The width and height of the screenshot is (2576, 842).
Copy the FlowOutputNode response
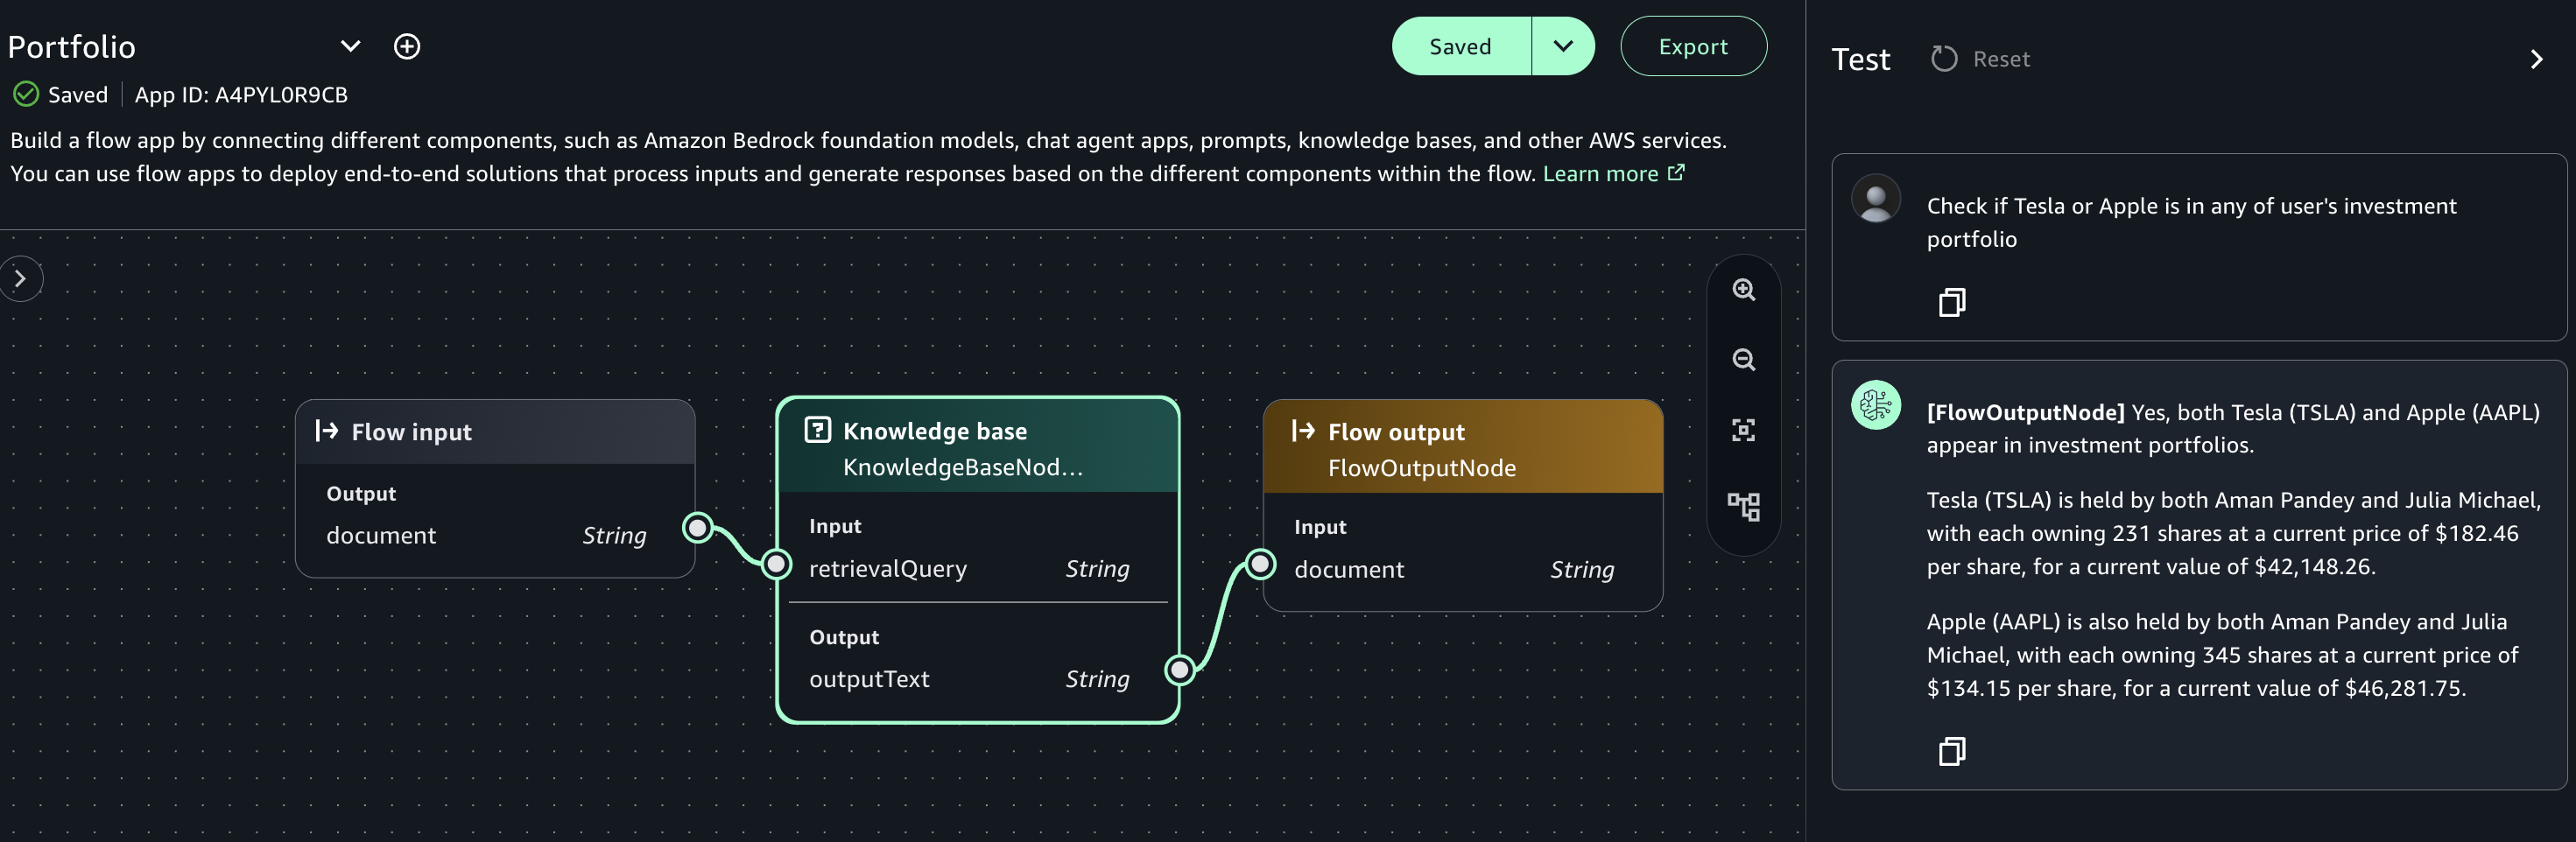tap(1951, 751)
